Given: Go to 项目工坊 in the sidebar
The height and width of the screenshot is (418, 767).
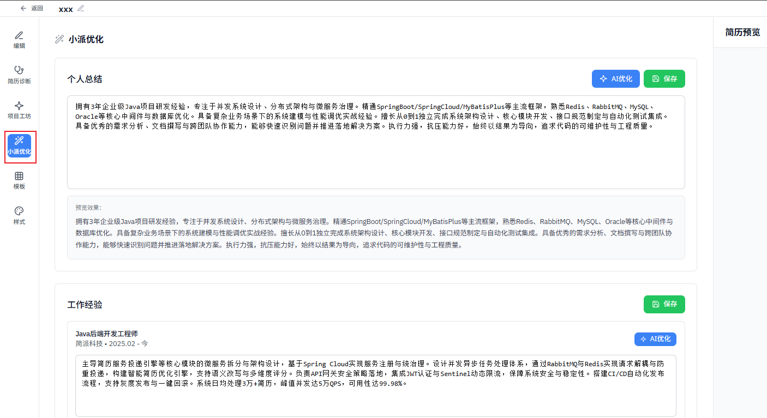Looking at the screenshot, I should (19, 110).
